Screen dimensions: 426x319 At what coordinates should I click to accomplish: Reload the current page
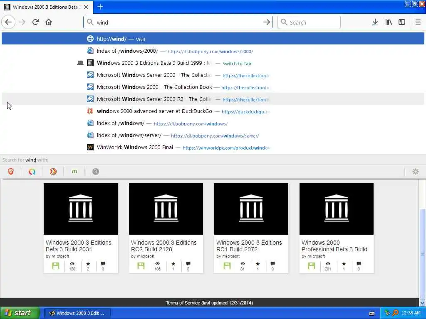36,22
